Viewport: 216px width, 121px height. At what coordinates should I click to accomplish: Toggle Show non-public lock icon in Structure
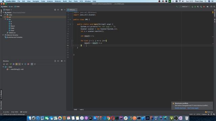click(20, 64)
